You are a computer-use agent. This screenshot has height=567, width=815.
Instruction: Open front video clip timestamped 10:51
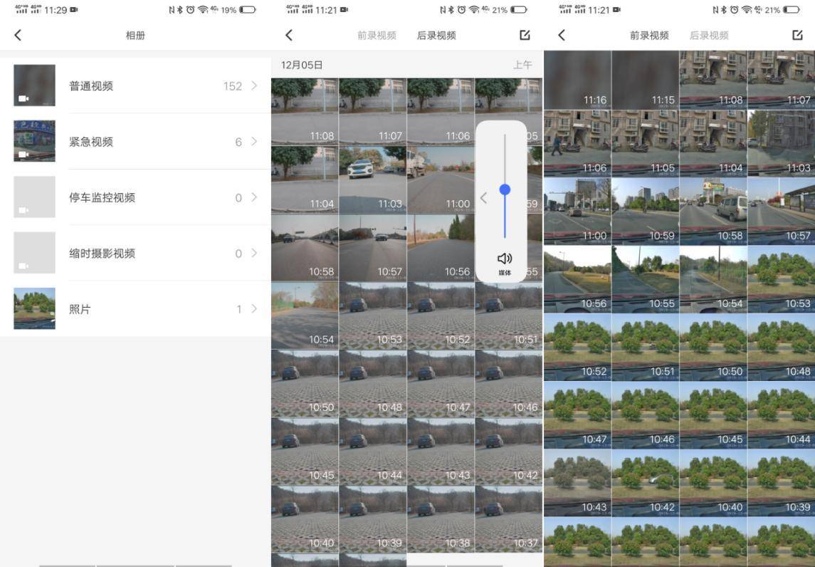click(x=645, y=347)
